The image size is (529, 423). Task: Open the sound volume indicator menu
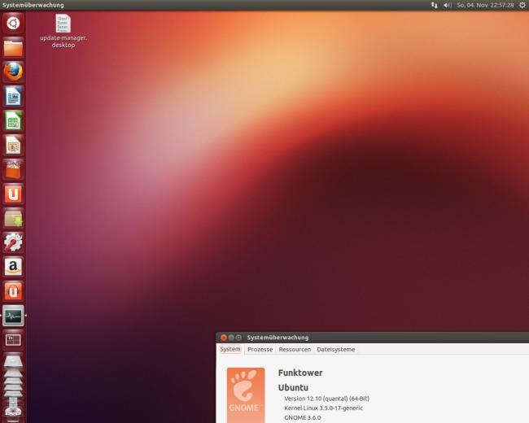click(x=448, y=5)
